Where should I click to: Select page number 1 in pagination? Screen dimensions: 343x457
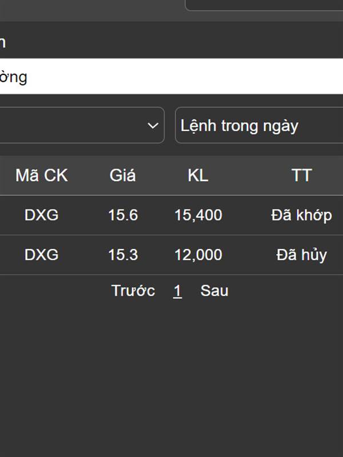pos(178,291)
